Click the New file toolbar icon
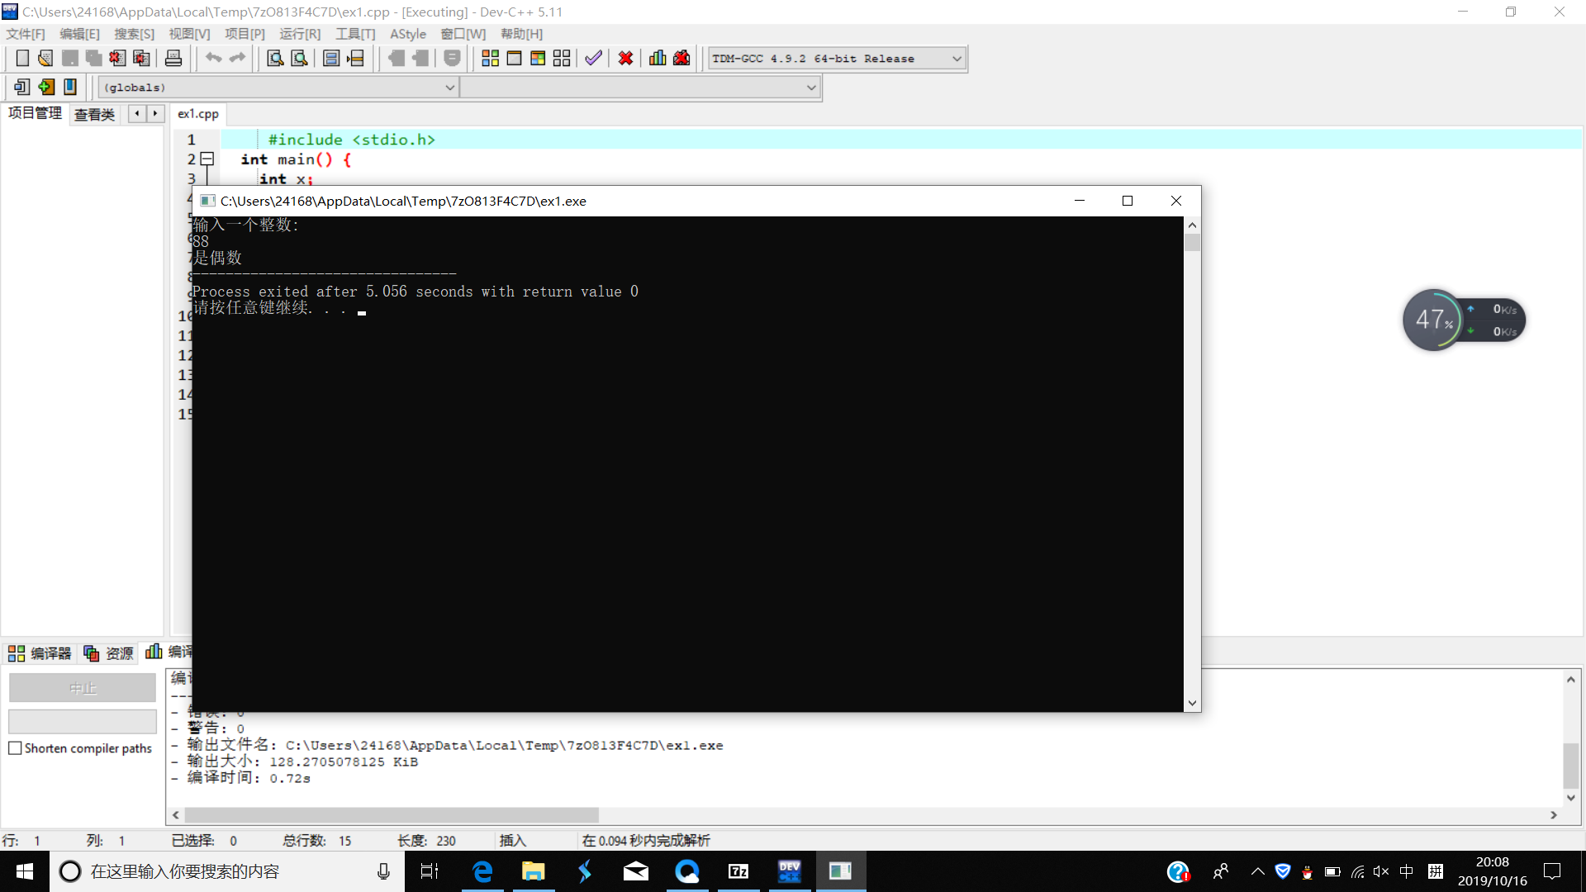 [22, 59]
